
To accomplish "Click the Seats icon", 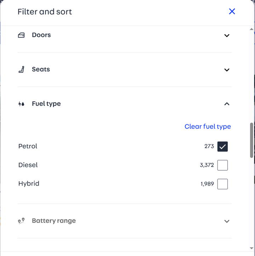I will click(x=21, y=69).
